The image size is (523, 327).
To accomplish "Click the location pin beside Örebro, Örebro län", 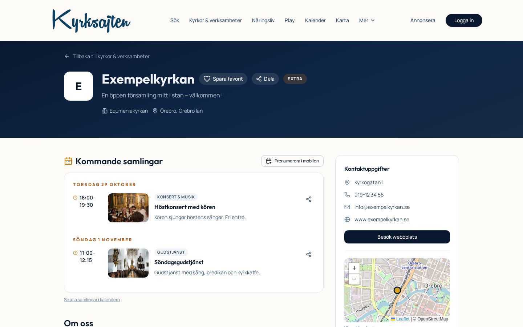I will 155,111.
